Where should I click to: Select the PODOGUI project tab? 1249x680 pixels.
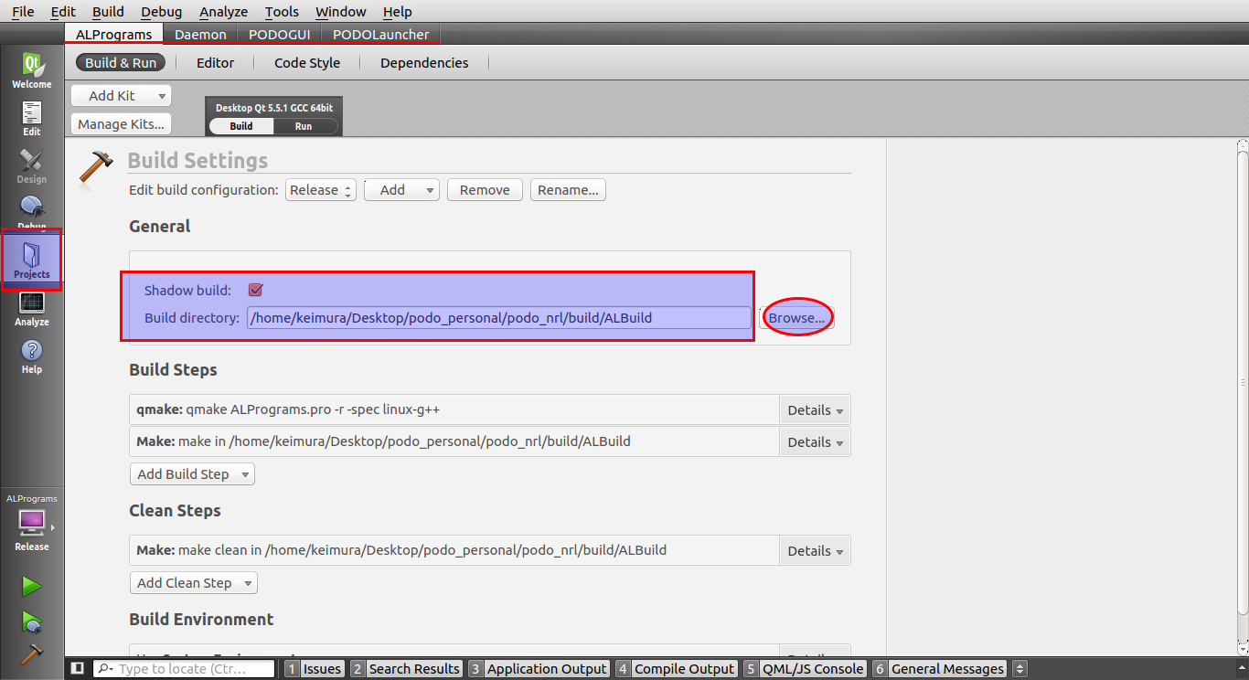click(279, 34)
